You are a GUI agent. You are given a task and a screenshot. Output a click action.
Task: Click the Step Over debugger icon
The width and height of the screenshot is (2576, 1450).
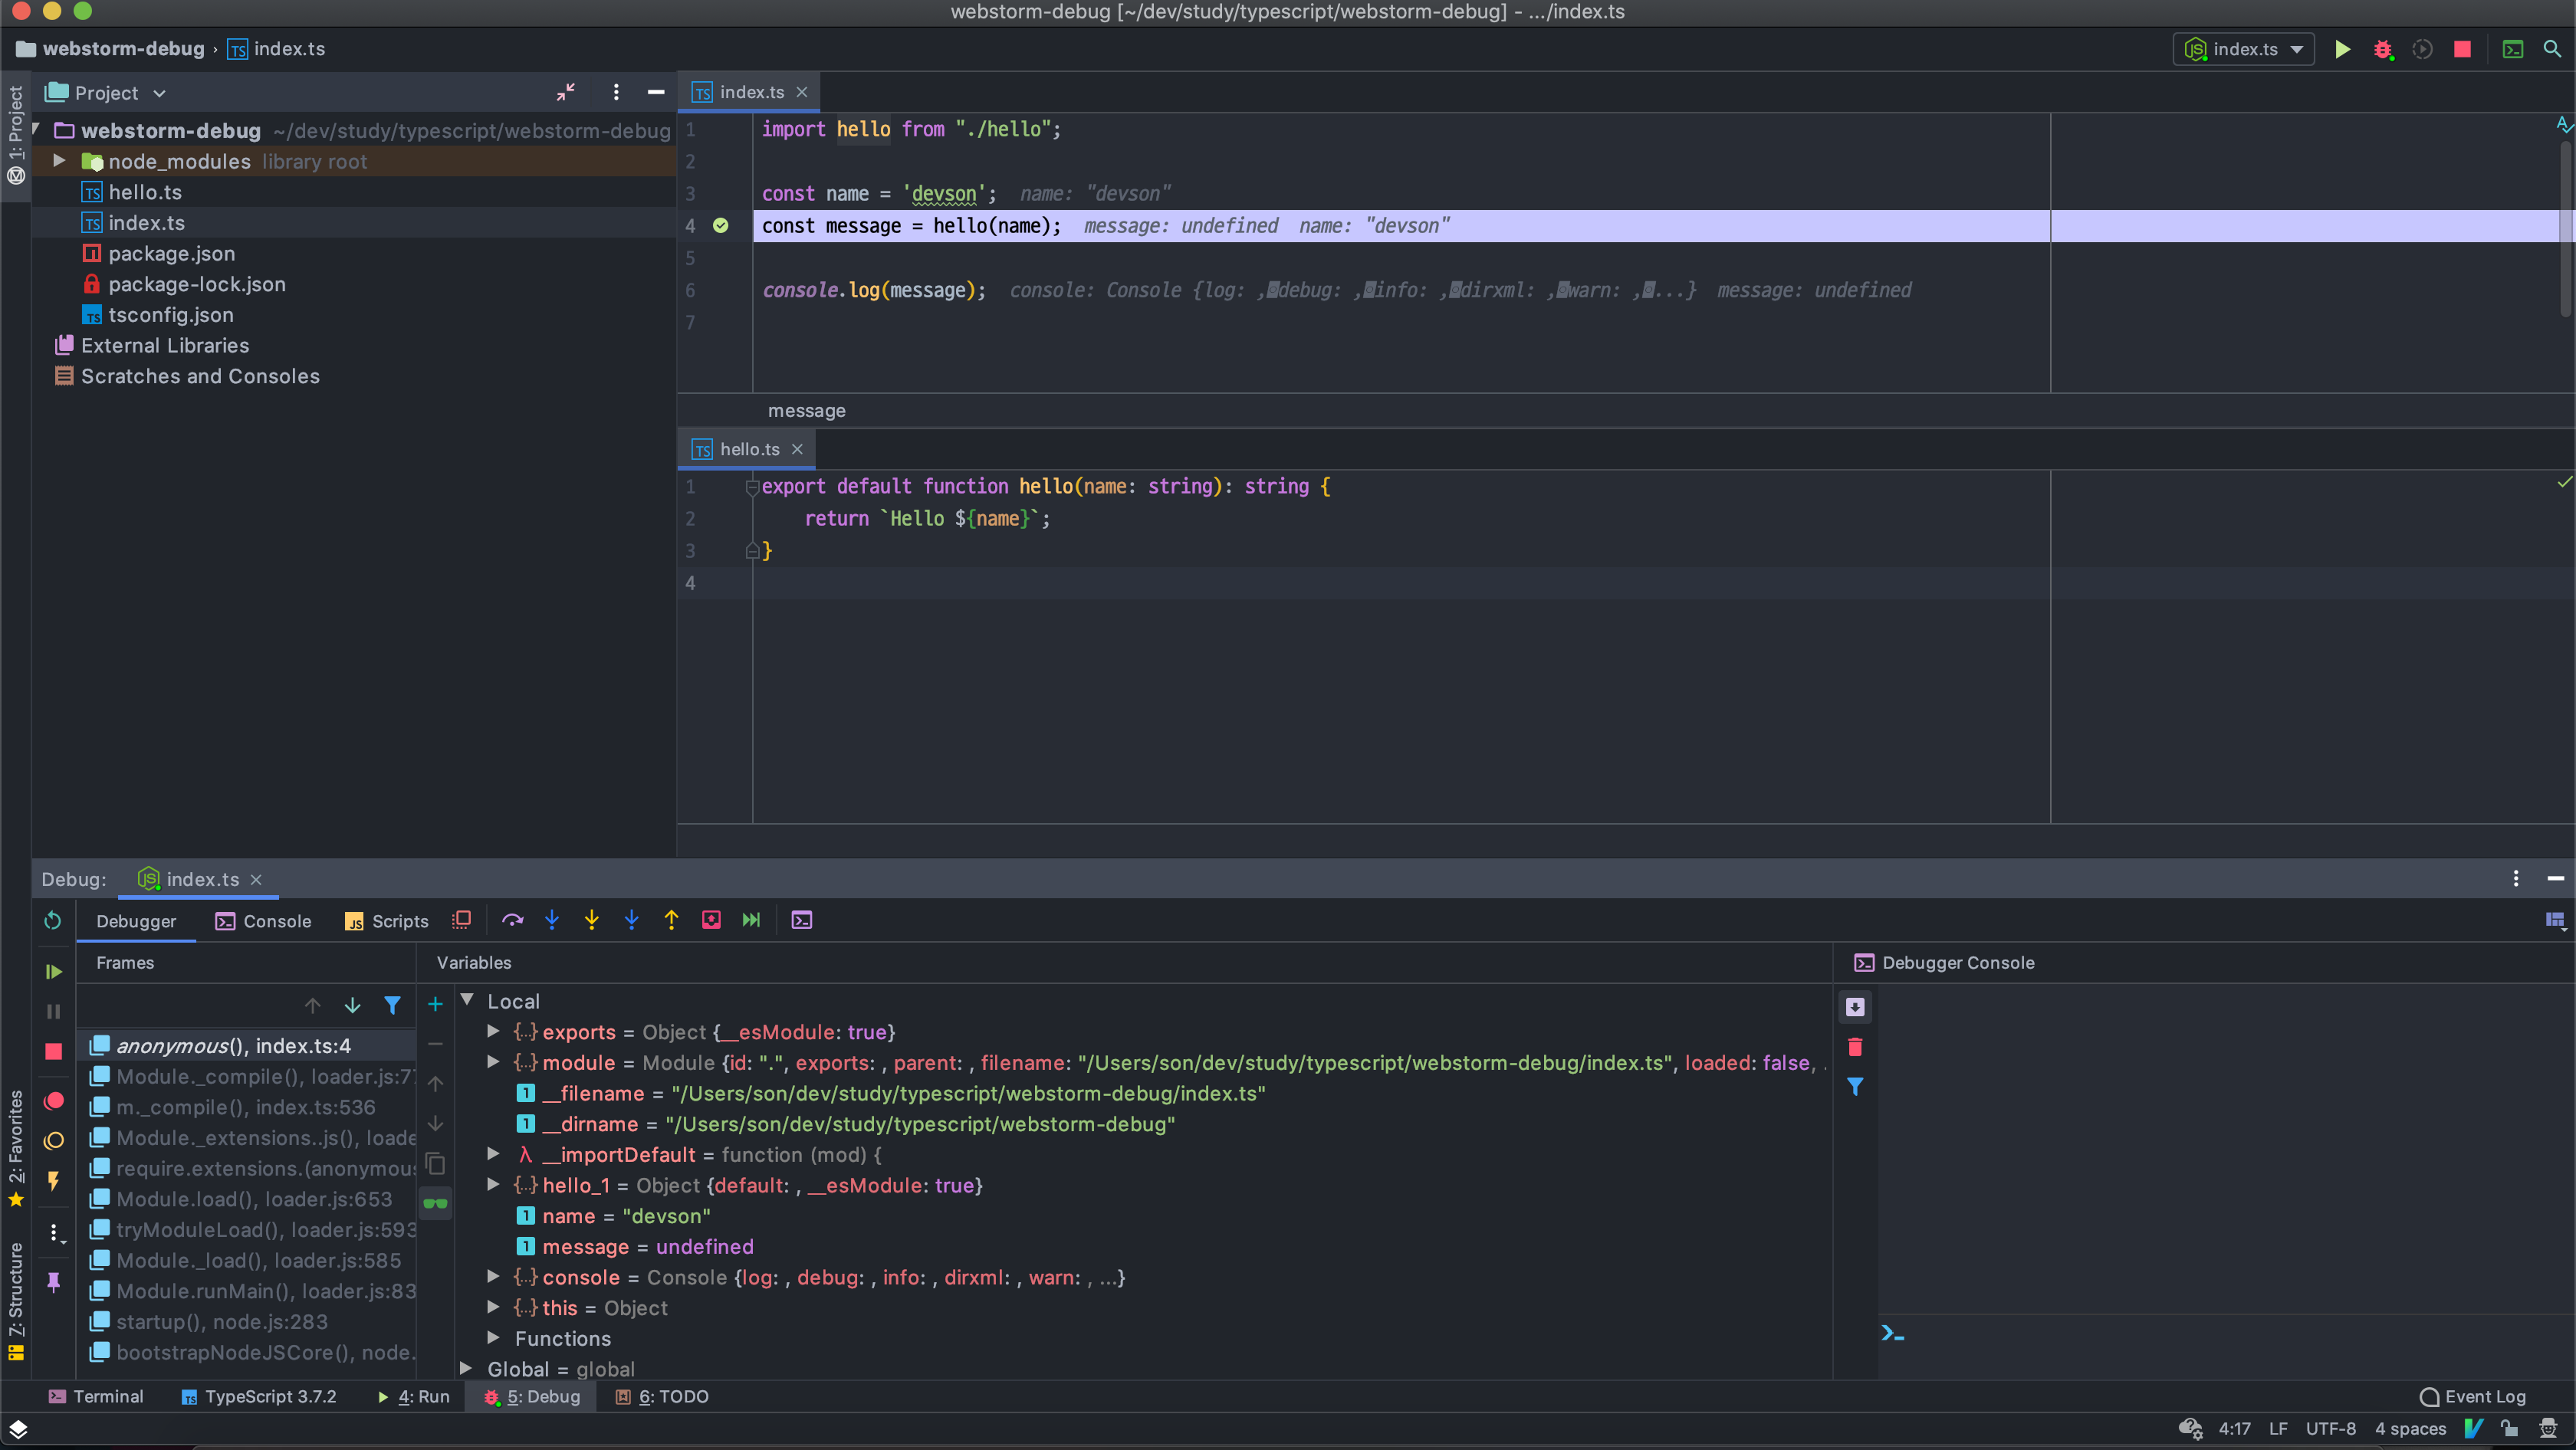512,920
